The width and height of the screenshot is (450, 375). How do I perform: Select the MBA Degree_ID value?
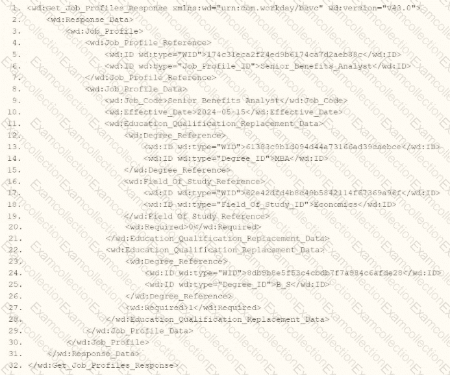282,158
